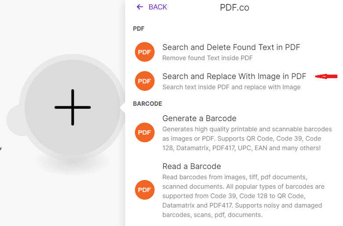Select Search and Delete Found Text in PDF

click(231, 47)
